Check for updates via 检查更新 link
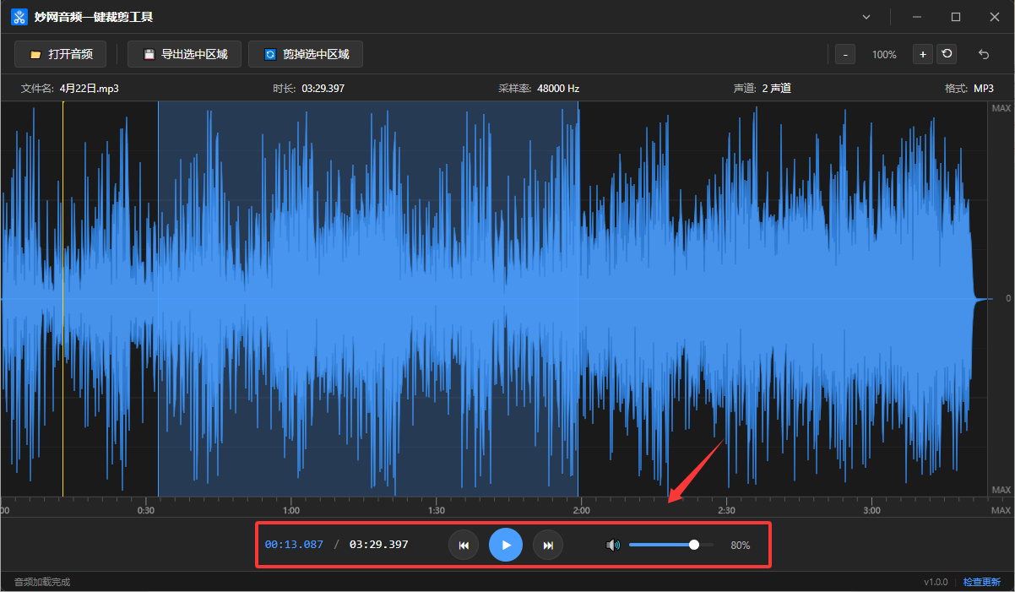The width and height of the screenshot is (1015, 592). tap(981, 582)
